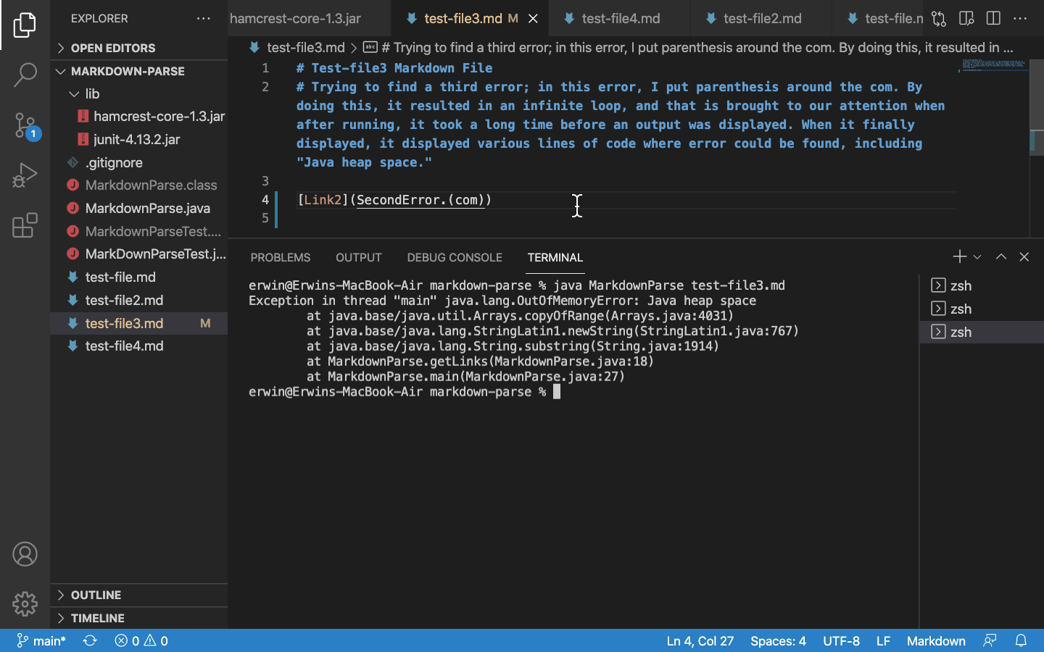The height and width of the screenshot is (652, 1044).
Task: Open the Accounts menu icon
Action: (x=25, y=554)
